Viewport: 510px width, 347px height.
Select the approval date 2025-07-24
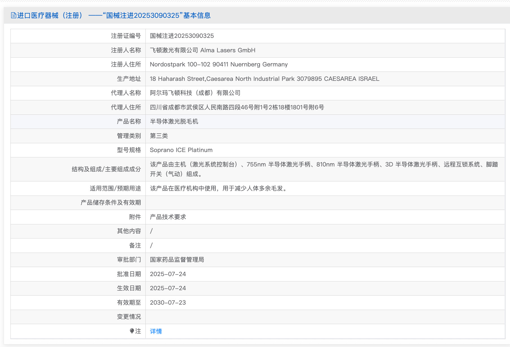168,274
